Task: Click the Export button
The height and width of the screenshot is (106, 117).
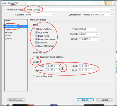Action: (85, 100)
